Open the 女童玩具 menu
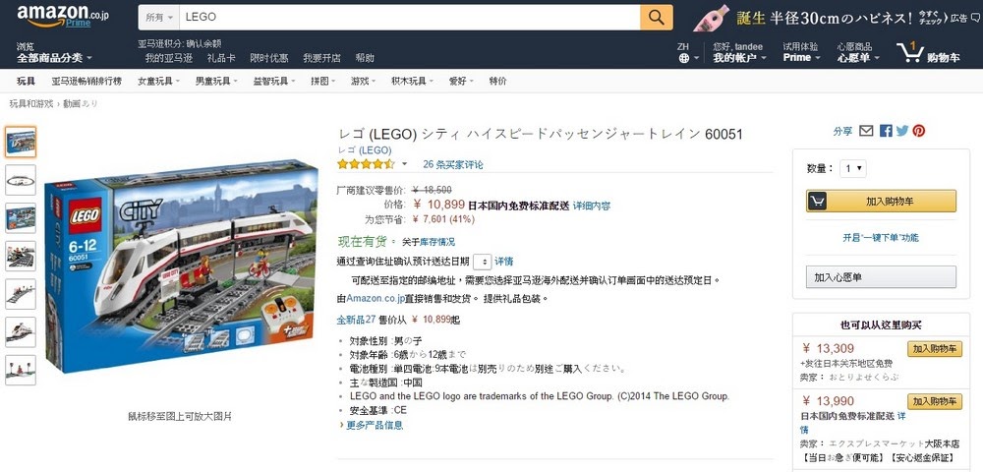Image resolution: width=983 pixels, height=472 pixels. click(x=158, y=81)
